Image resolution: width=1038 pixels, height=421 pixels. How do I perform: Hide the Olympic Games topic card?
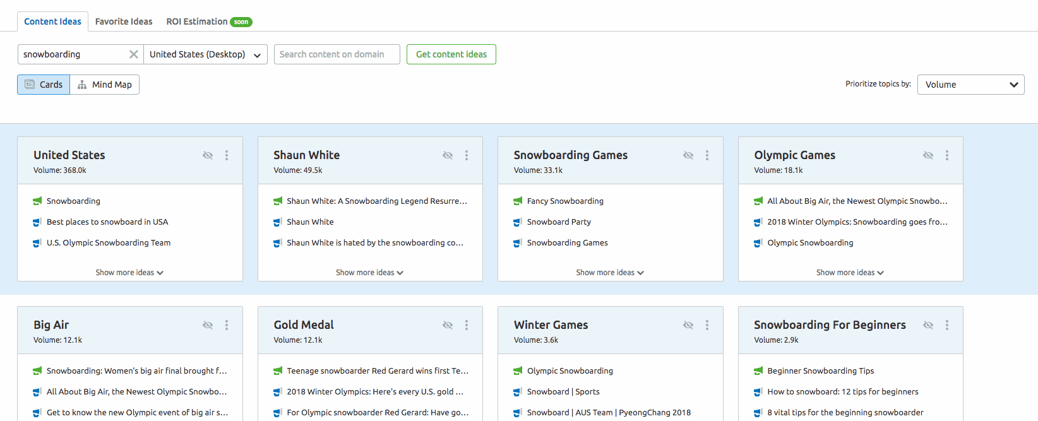pyautogui.click(x=928, y=155)
